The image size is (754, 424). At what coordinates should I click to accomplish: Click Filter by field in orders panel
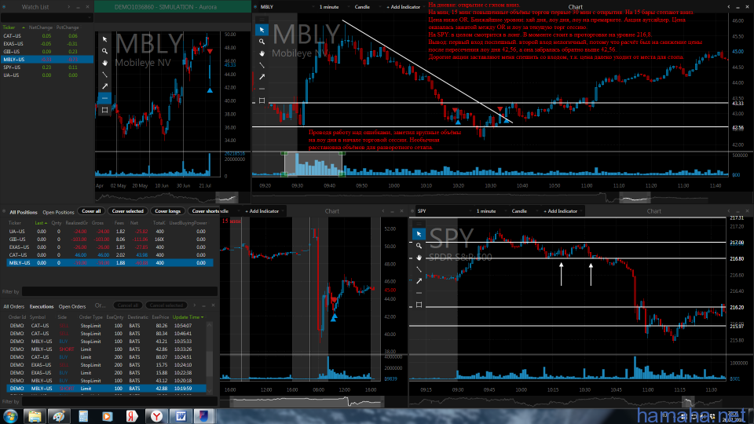tap(119, 401)
